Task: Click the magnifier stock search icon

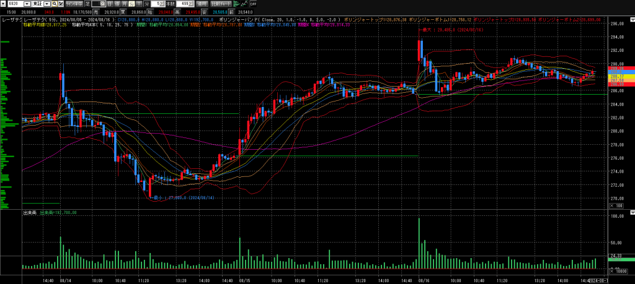Action: pos(55,3)
